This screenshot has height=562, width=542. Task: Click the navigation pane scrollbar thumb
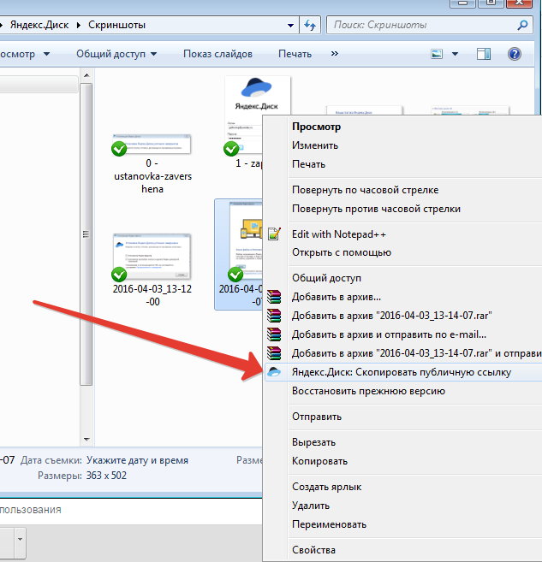pyautogui.click(x=86, y=234)
